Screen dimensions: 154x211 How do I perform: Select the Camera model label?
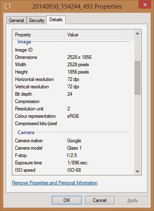[x=29, y=148]
